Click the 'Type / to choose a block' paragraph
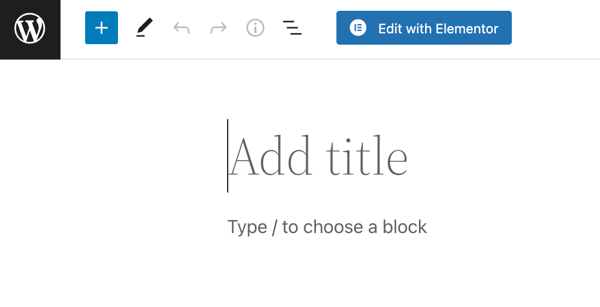Screen dimensions: 600x307 327,226
